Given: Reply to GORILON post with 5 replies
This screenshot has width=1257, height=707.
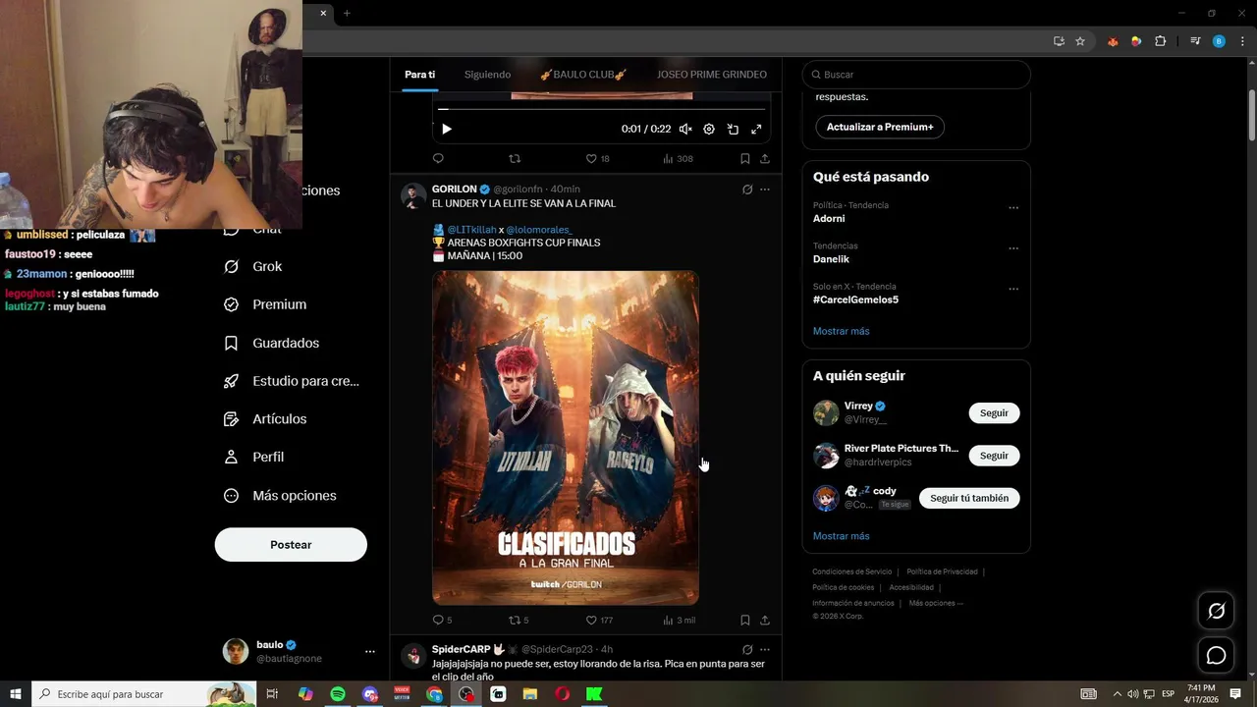Looking at the screenshot, I should point(442,620).
